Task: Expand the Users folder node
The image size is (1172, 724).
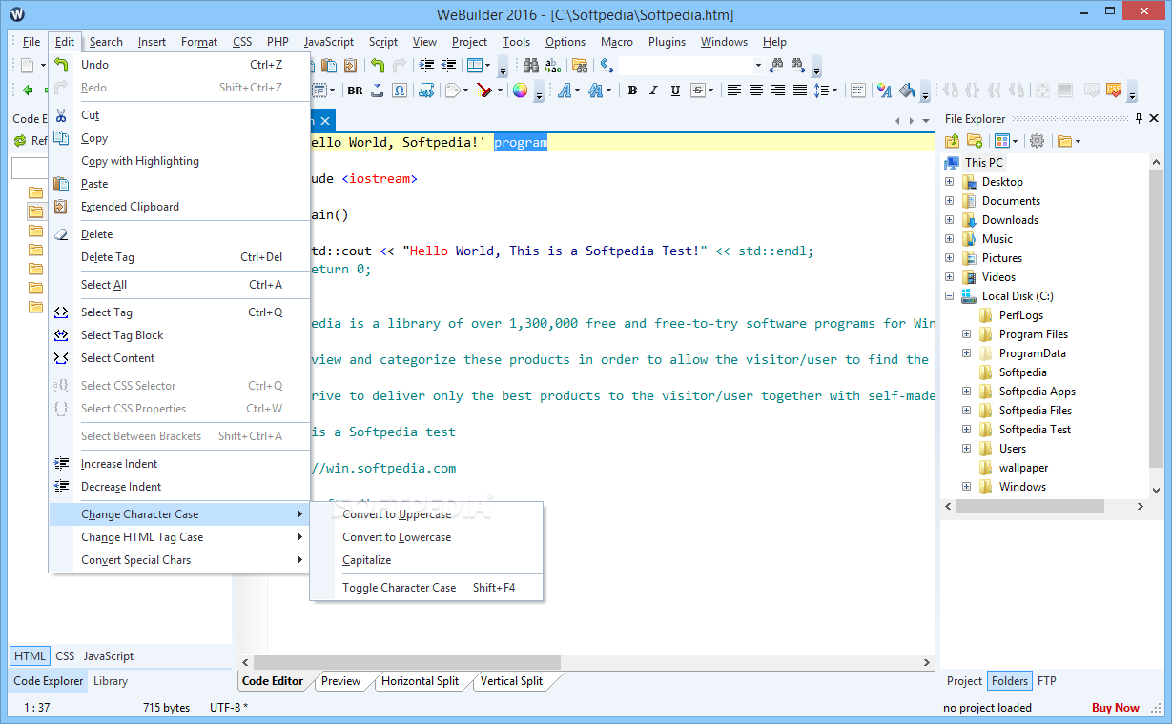Action: click(966, 449)
